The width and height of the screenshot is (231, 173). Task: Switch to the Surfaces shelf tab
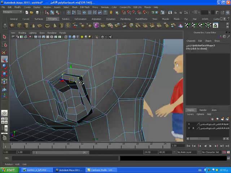(x=39, y=19)
